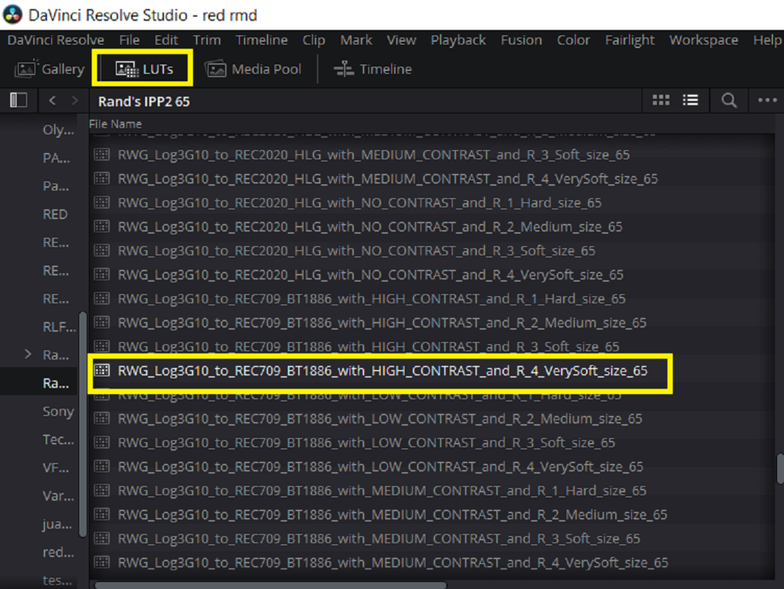Select the VF... LUT folder
This screenshot has height=589, width=784.
[x=56, y=468]
